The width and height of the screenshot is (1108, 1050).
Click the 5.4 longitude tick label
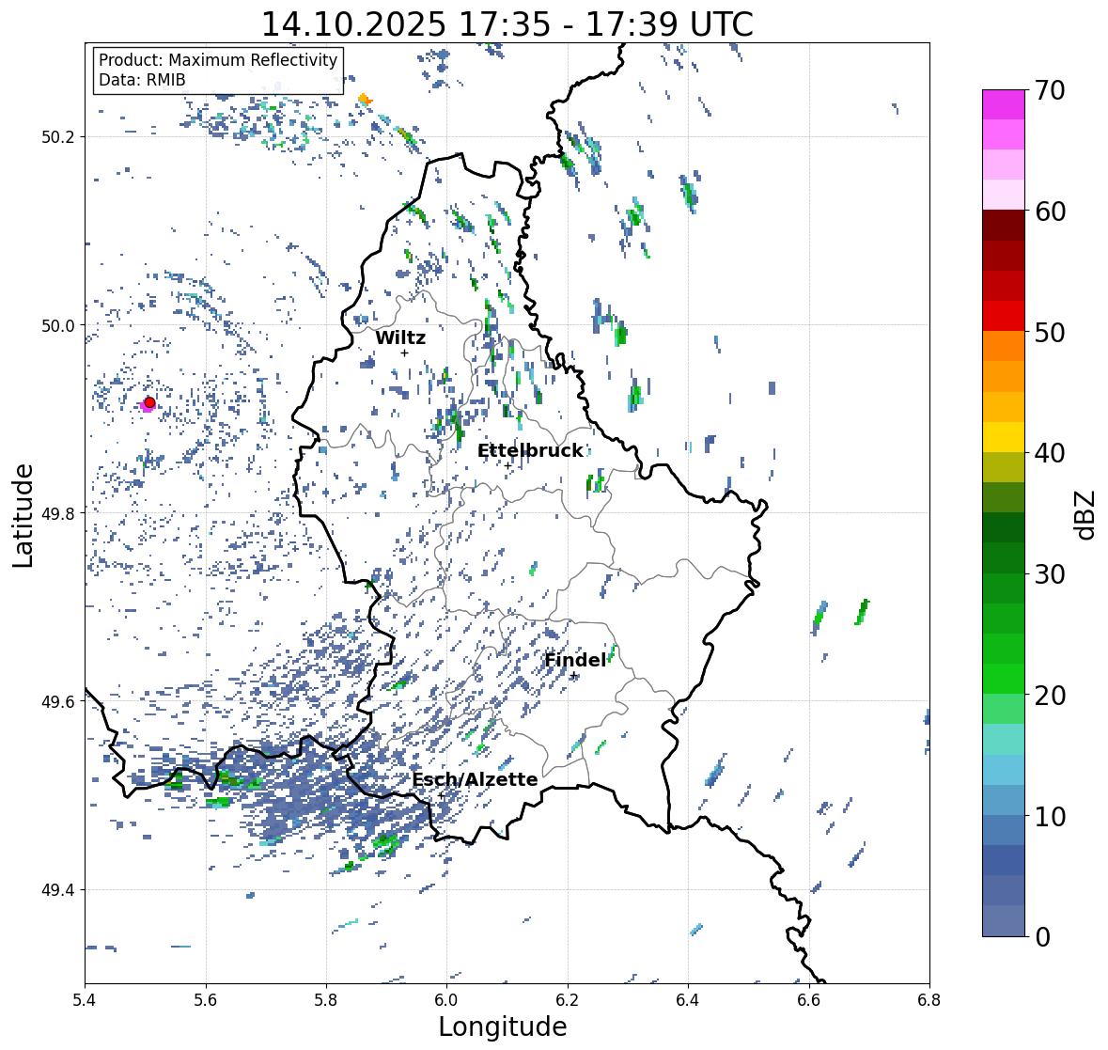(x=85, y=999)
